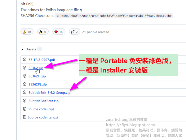Toggle the party popper reaction with 6
The image size is (186, 140).
tap(43, 32)
